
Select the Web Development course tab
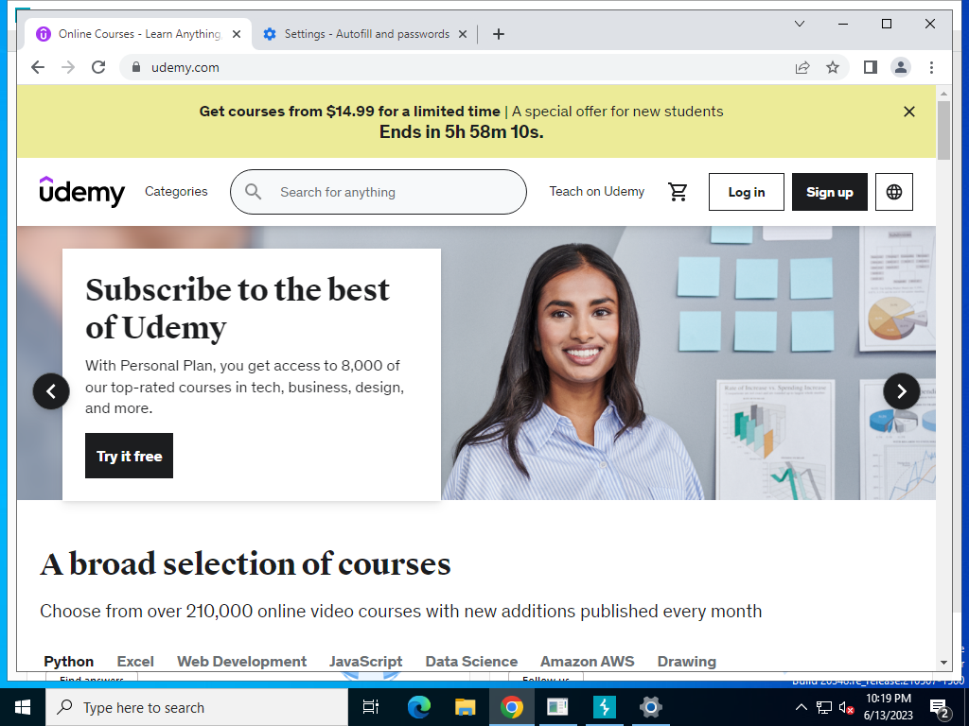tap(241, 661)
